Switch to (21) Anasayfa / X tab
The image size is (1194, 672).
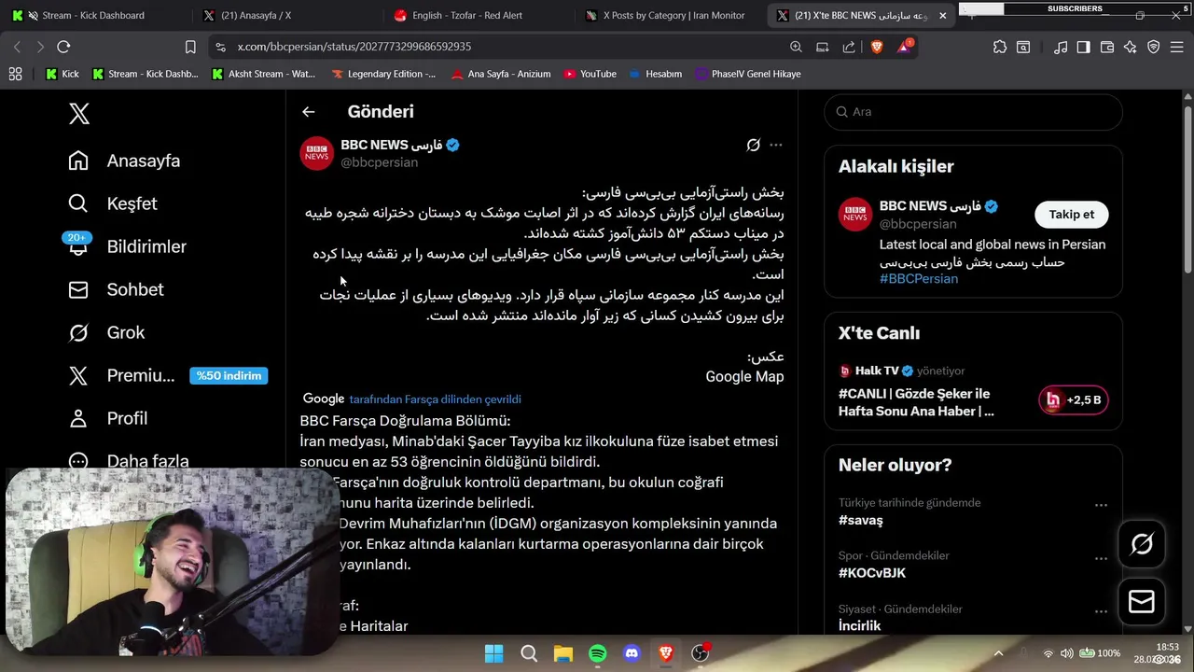pos(287,15)
